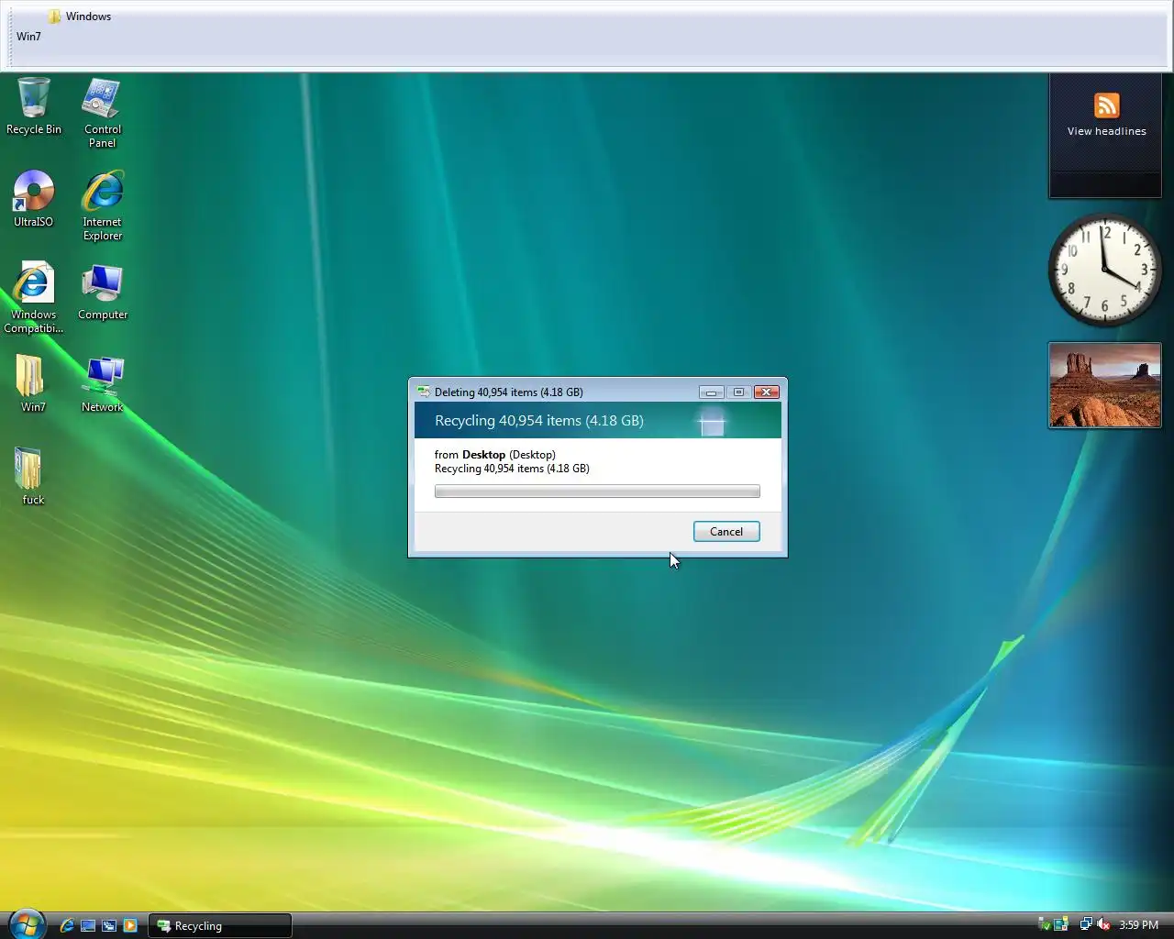Click the Windows folder at top bar

tap(80, 17)
